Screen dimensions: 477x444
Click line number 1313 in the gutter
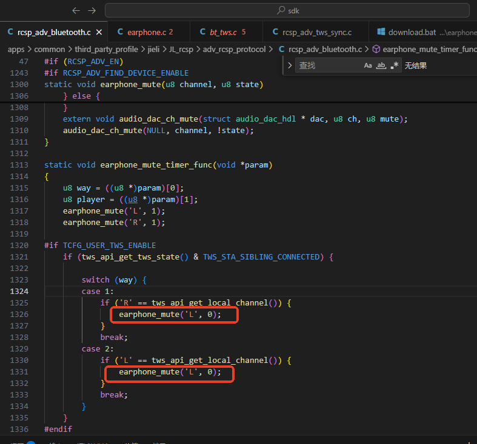pyautogui.click(x=19, y=165)
